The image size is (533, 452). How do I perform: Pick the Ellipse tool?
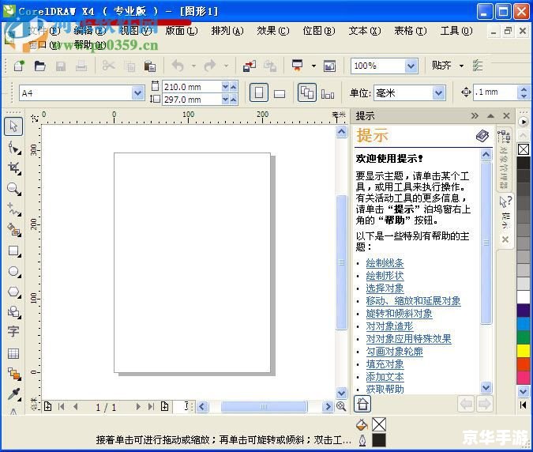(x=13, y=272)
